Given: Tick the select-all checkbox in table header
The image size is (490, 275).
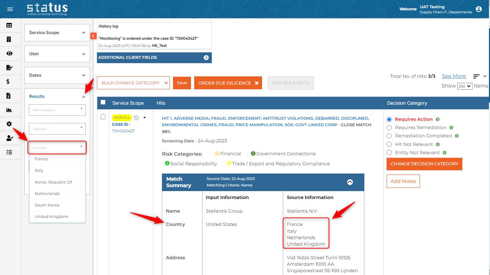Looking at the screenshot, I should click(x=103, y=103).
